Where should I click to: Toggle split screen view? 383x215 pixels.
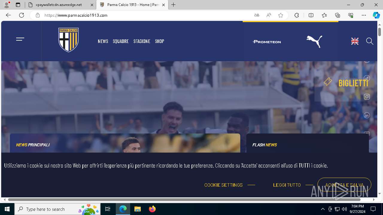point(311,15)
